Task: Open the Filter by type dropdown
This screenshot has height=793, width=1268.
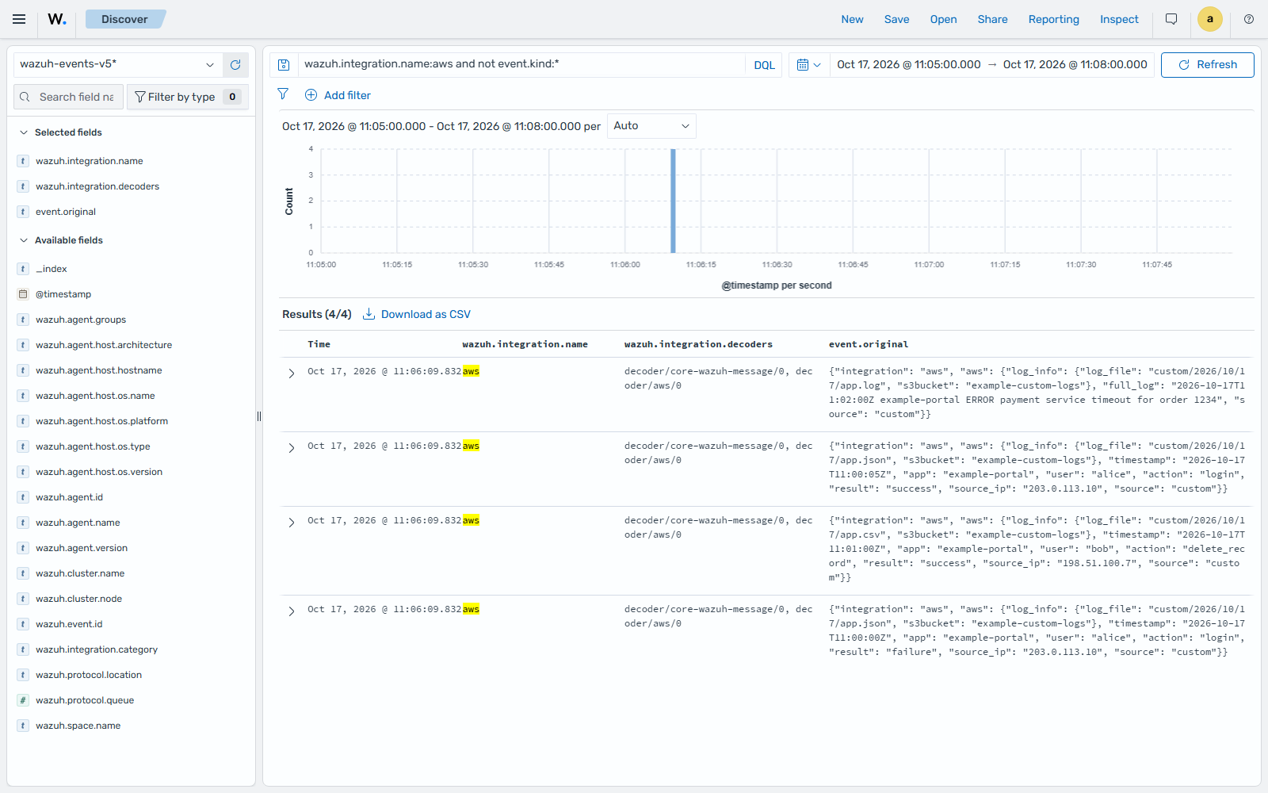Action: coord(188,97)
